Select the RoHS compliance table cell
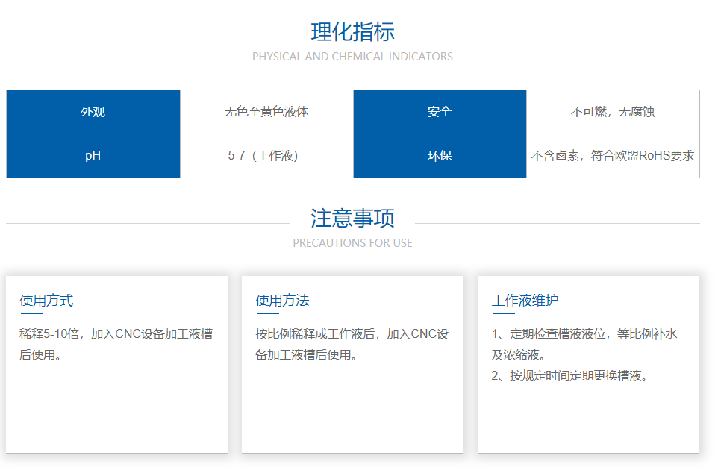The image size is (718, 473). pyautogui.click(x=613, y=156)
